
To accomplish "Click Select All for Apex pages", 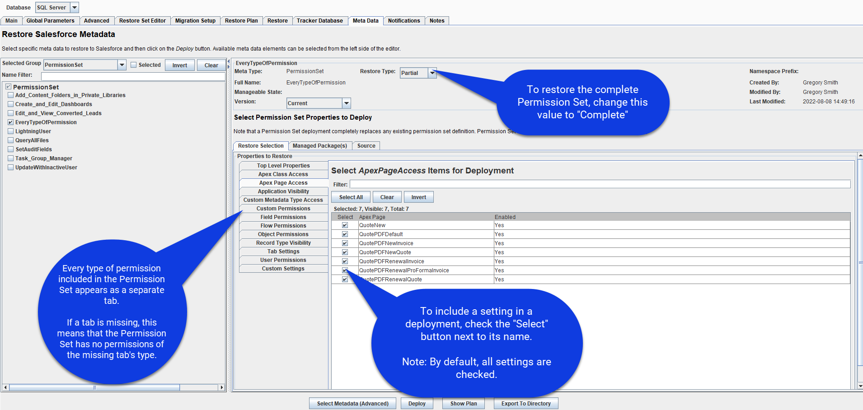I will pos(351,197).
